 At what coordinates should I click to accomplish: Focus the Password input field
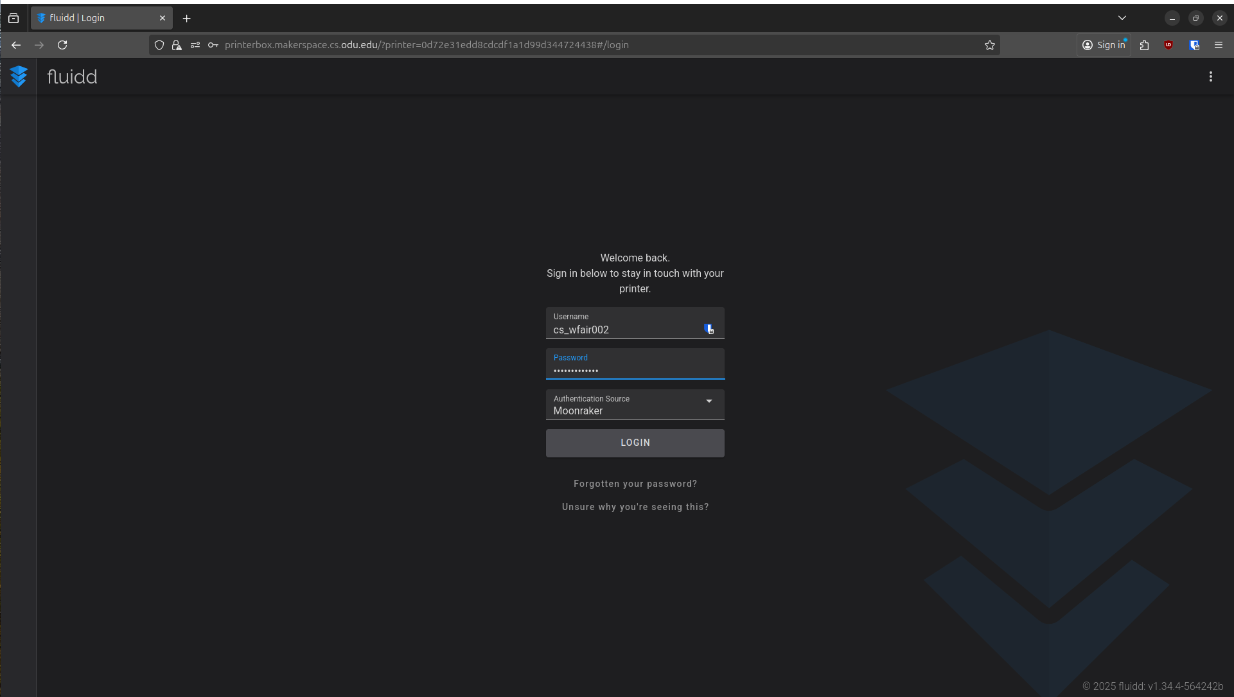pos(635,370)
